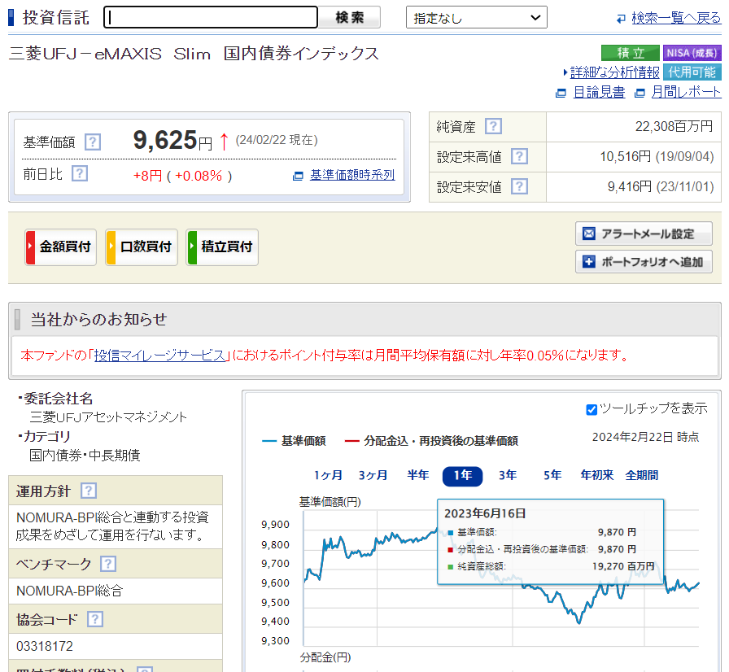The width and height of the screenshot is (729, 672).
Task: Click the window icon beside 目論見書
Action: tap(561, 93)
